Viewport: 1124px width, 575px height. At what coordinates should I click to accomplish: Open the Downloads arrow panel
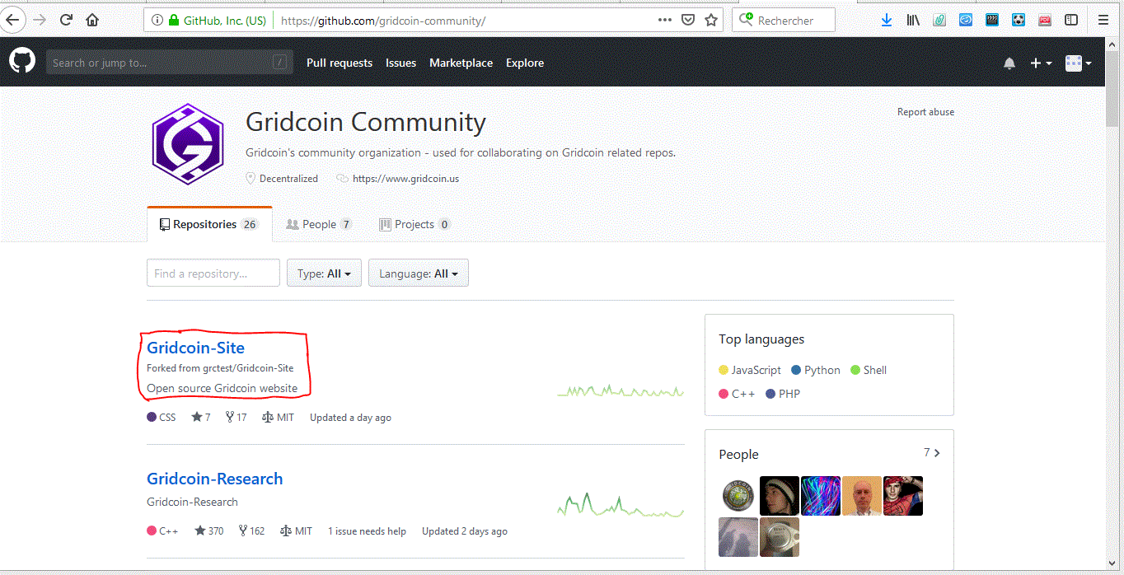tap(887, 21)
